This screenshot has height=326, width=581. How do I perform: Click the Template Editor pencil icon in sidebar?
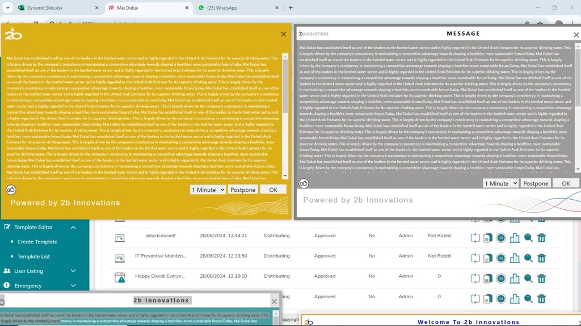[7, 227]
